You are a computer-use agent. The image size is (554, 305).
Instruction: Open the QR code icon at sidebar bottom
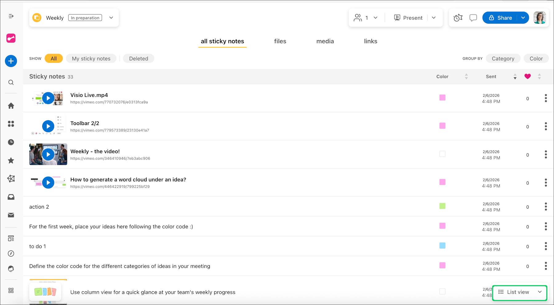click(x=11, y=290)
